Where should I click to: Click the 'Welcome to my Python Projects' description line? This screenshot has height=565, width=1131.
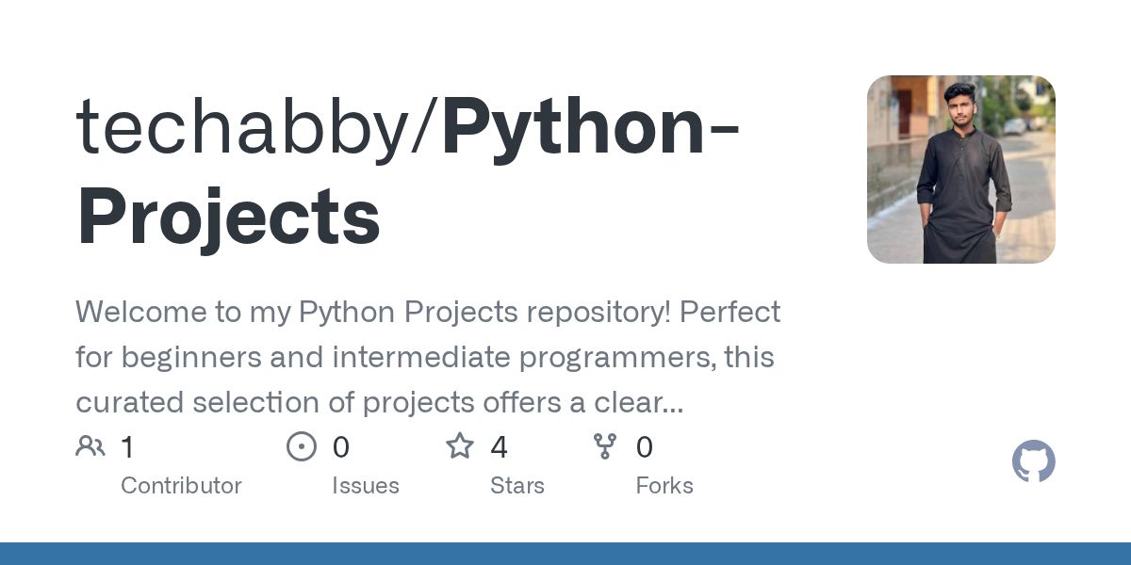tap(428, 312)
